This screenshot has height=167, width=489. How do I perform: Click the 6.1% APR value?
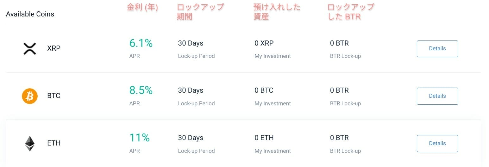click(141, 43)
